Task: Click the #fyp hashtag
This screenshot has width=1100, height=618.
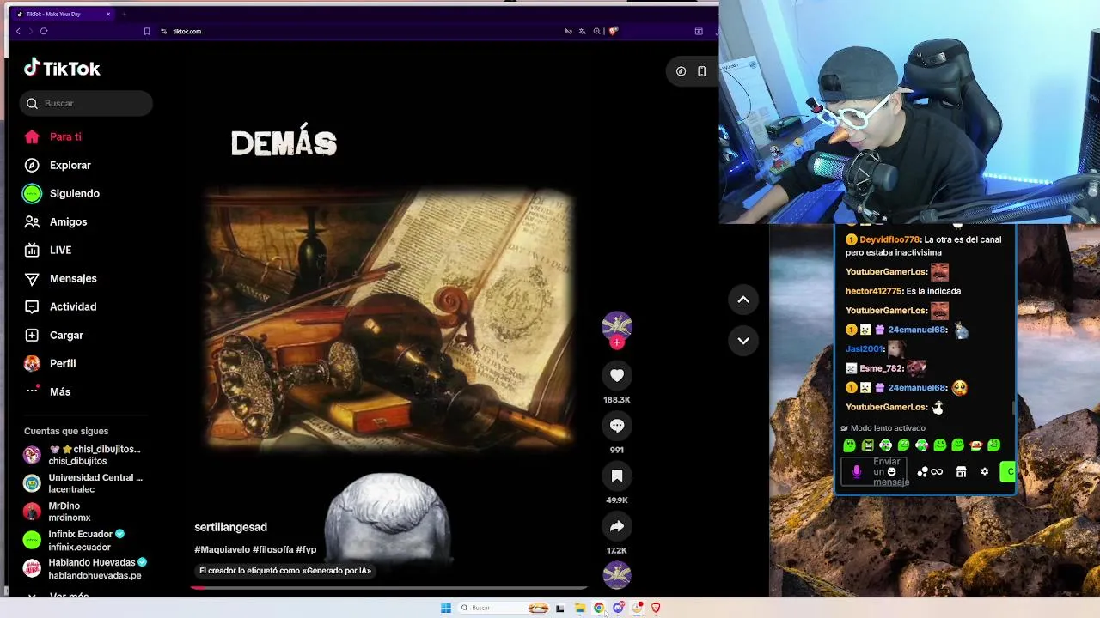Action: 306,549
